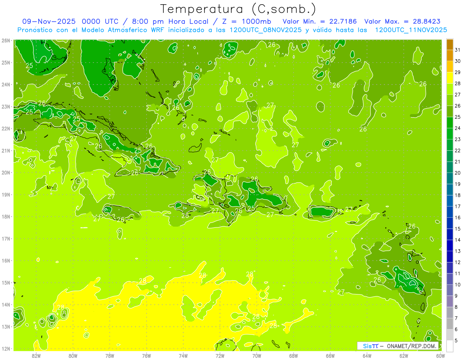Click the '68W' longitude axis label
Viewport: 468px width, 361px height.
(294, 356)
